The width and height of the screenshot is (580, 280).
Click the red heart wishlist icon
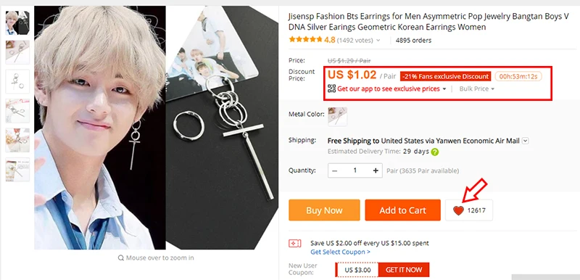tap(458, 210)
